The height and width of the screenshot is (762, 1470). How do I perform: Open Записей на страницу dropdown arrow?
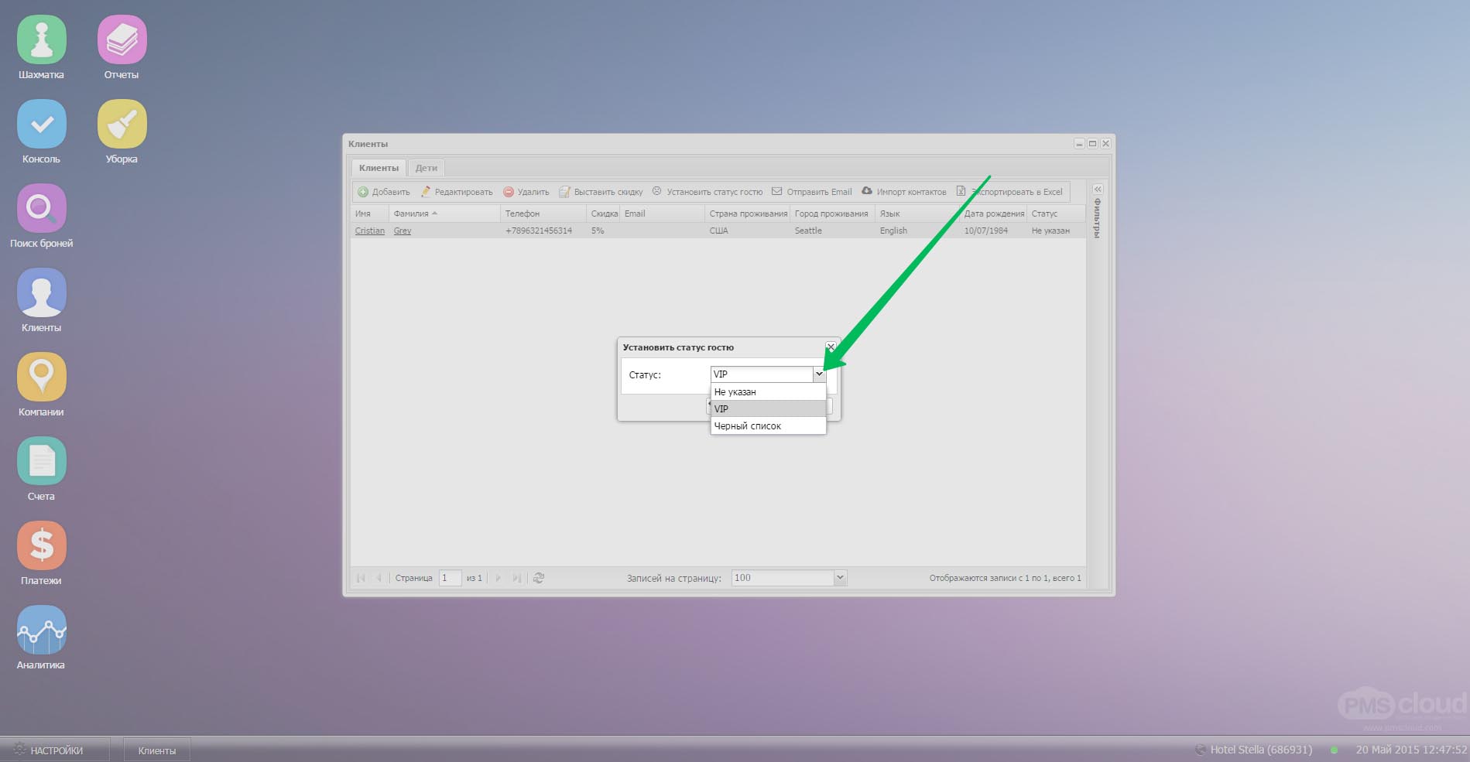point(840,578)
